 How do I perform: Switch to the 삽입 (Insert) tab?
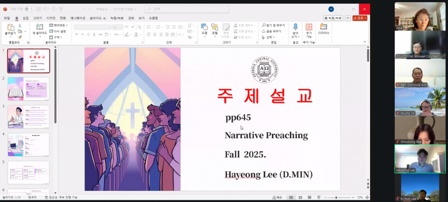tap(26, 18)
